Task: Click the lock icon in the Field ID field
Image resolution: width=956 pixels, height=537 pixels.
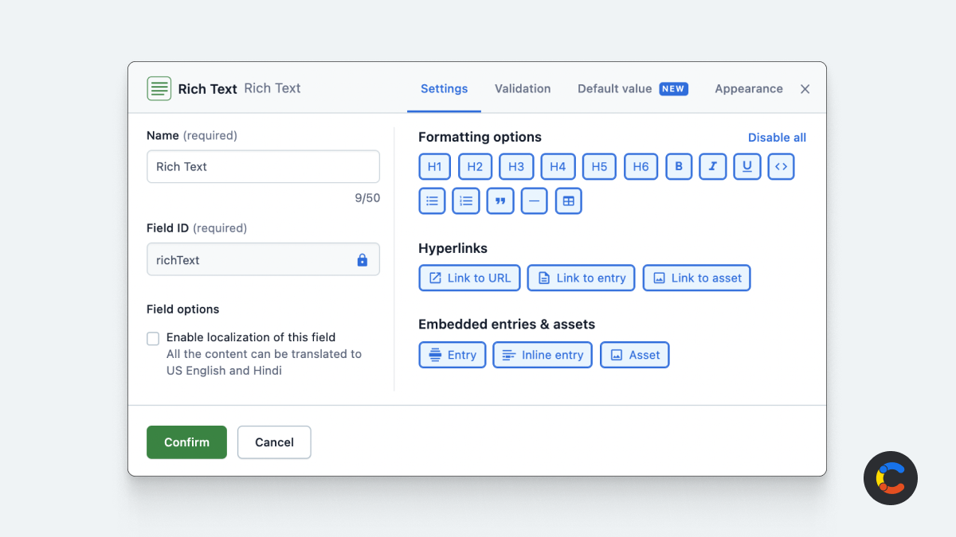Action: pyautogui.click(x=362, y=259)
